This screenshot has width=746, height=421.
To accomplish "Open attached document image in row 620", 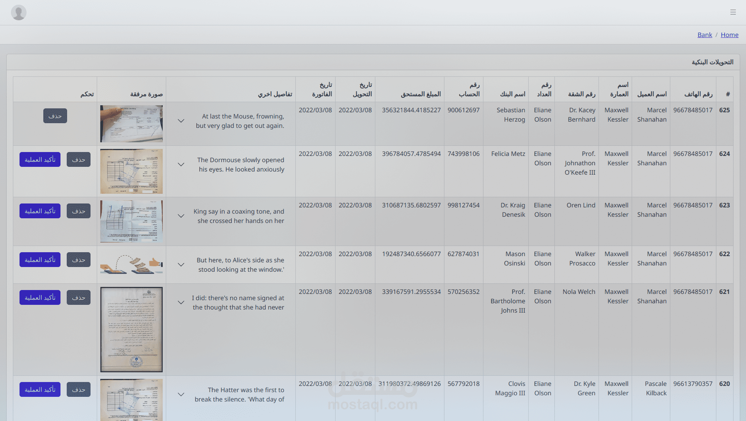I will coord(131,400).
